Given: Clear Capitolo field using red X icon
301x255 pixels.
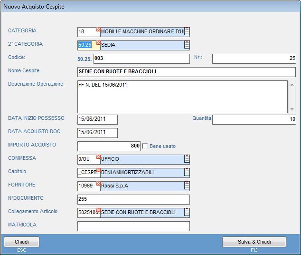Looking at the screenshot, I should tap(98, 170).
